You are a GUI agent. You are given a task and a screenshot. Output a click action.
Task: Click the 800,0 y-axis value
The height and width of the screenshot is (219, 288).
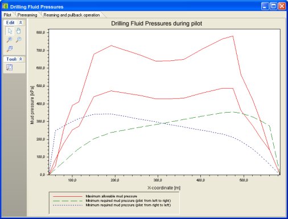click(40, 32)
